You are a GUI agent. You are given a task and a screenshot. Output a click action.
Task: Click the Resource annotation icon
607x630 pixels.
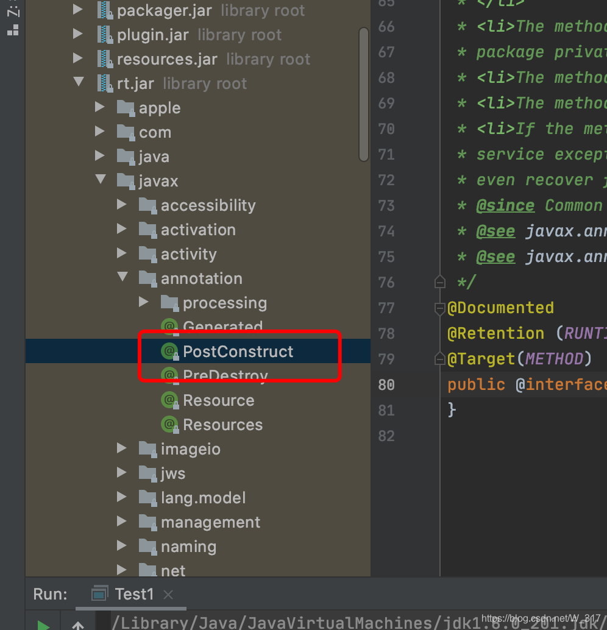(170, 400)
